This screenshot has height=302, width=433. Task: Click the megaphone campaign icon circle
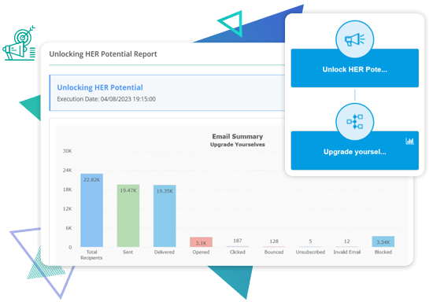[x=354, y=39]
